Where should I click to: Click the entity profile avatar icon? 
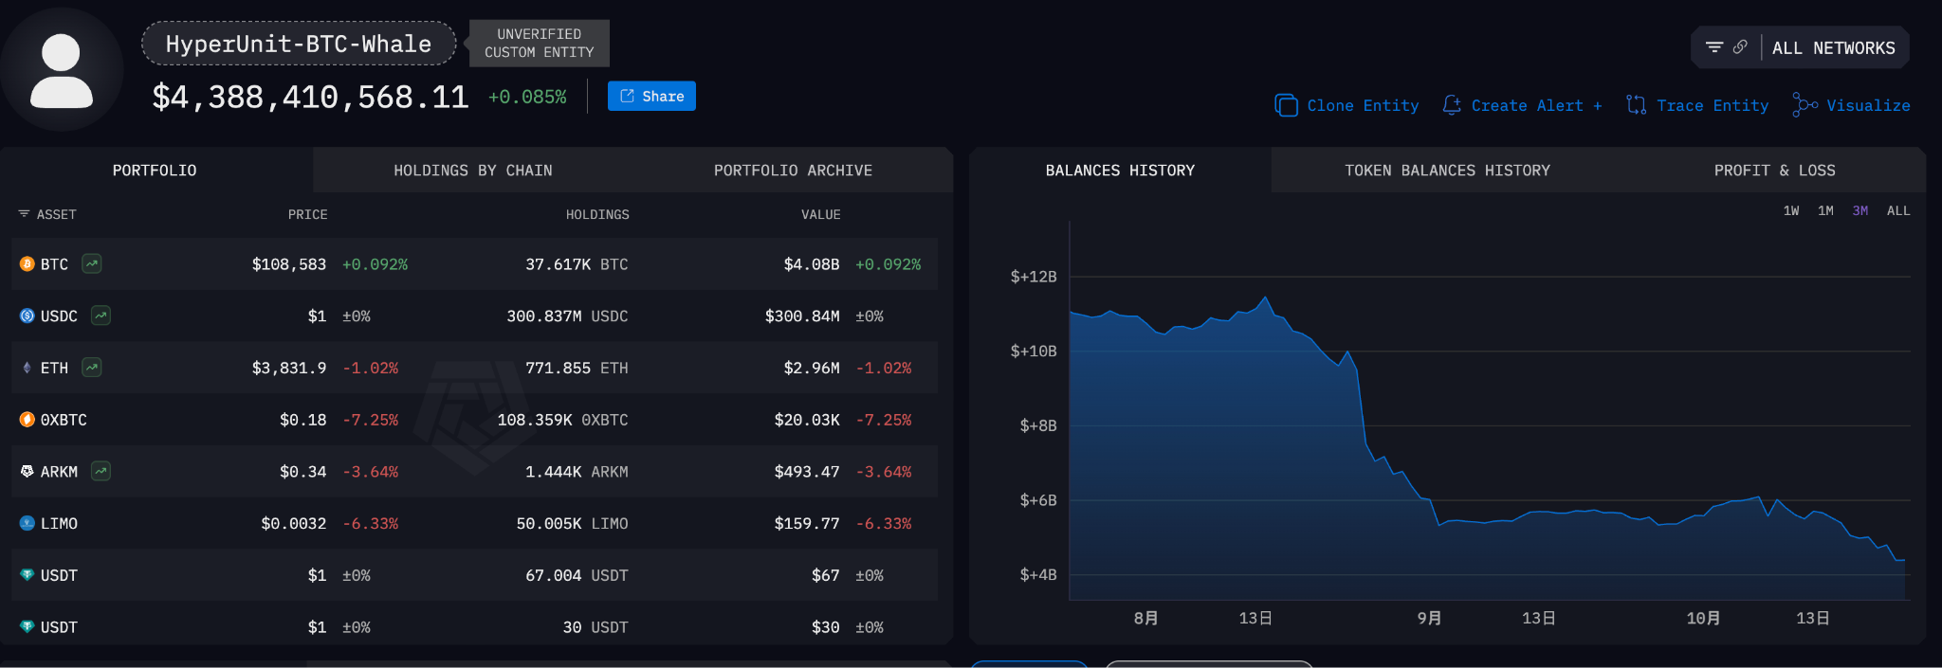(x=62, y=70)
